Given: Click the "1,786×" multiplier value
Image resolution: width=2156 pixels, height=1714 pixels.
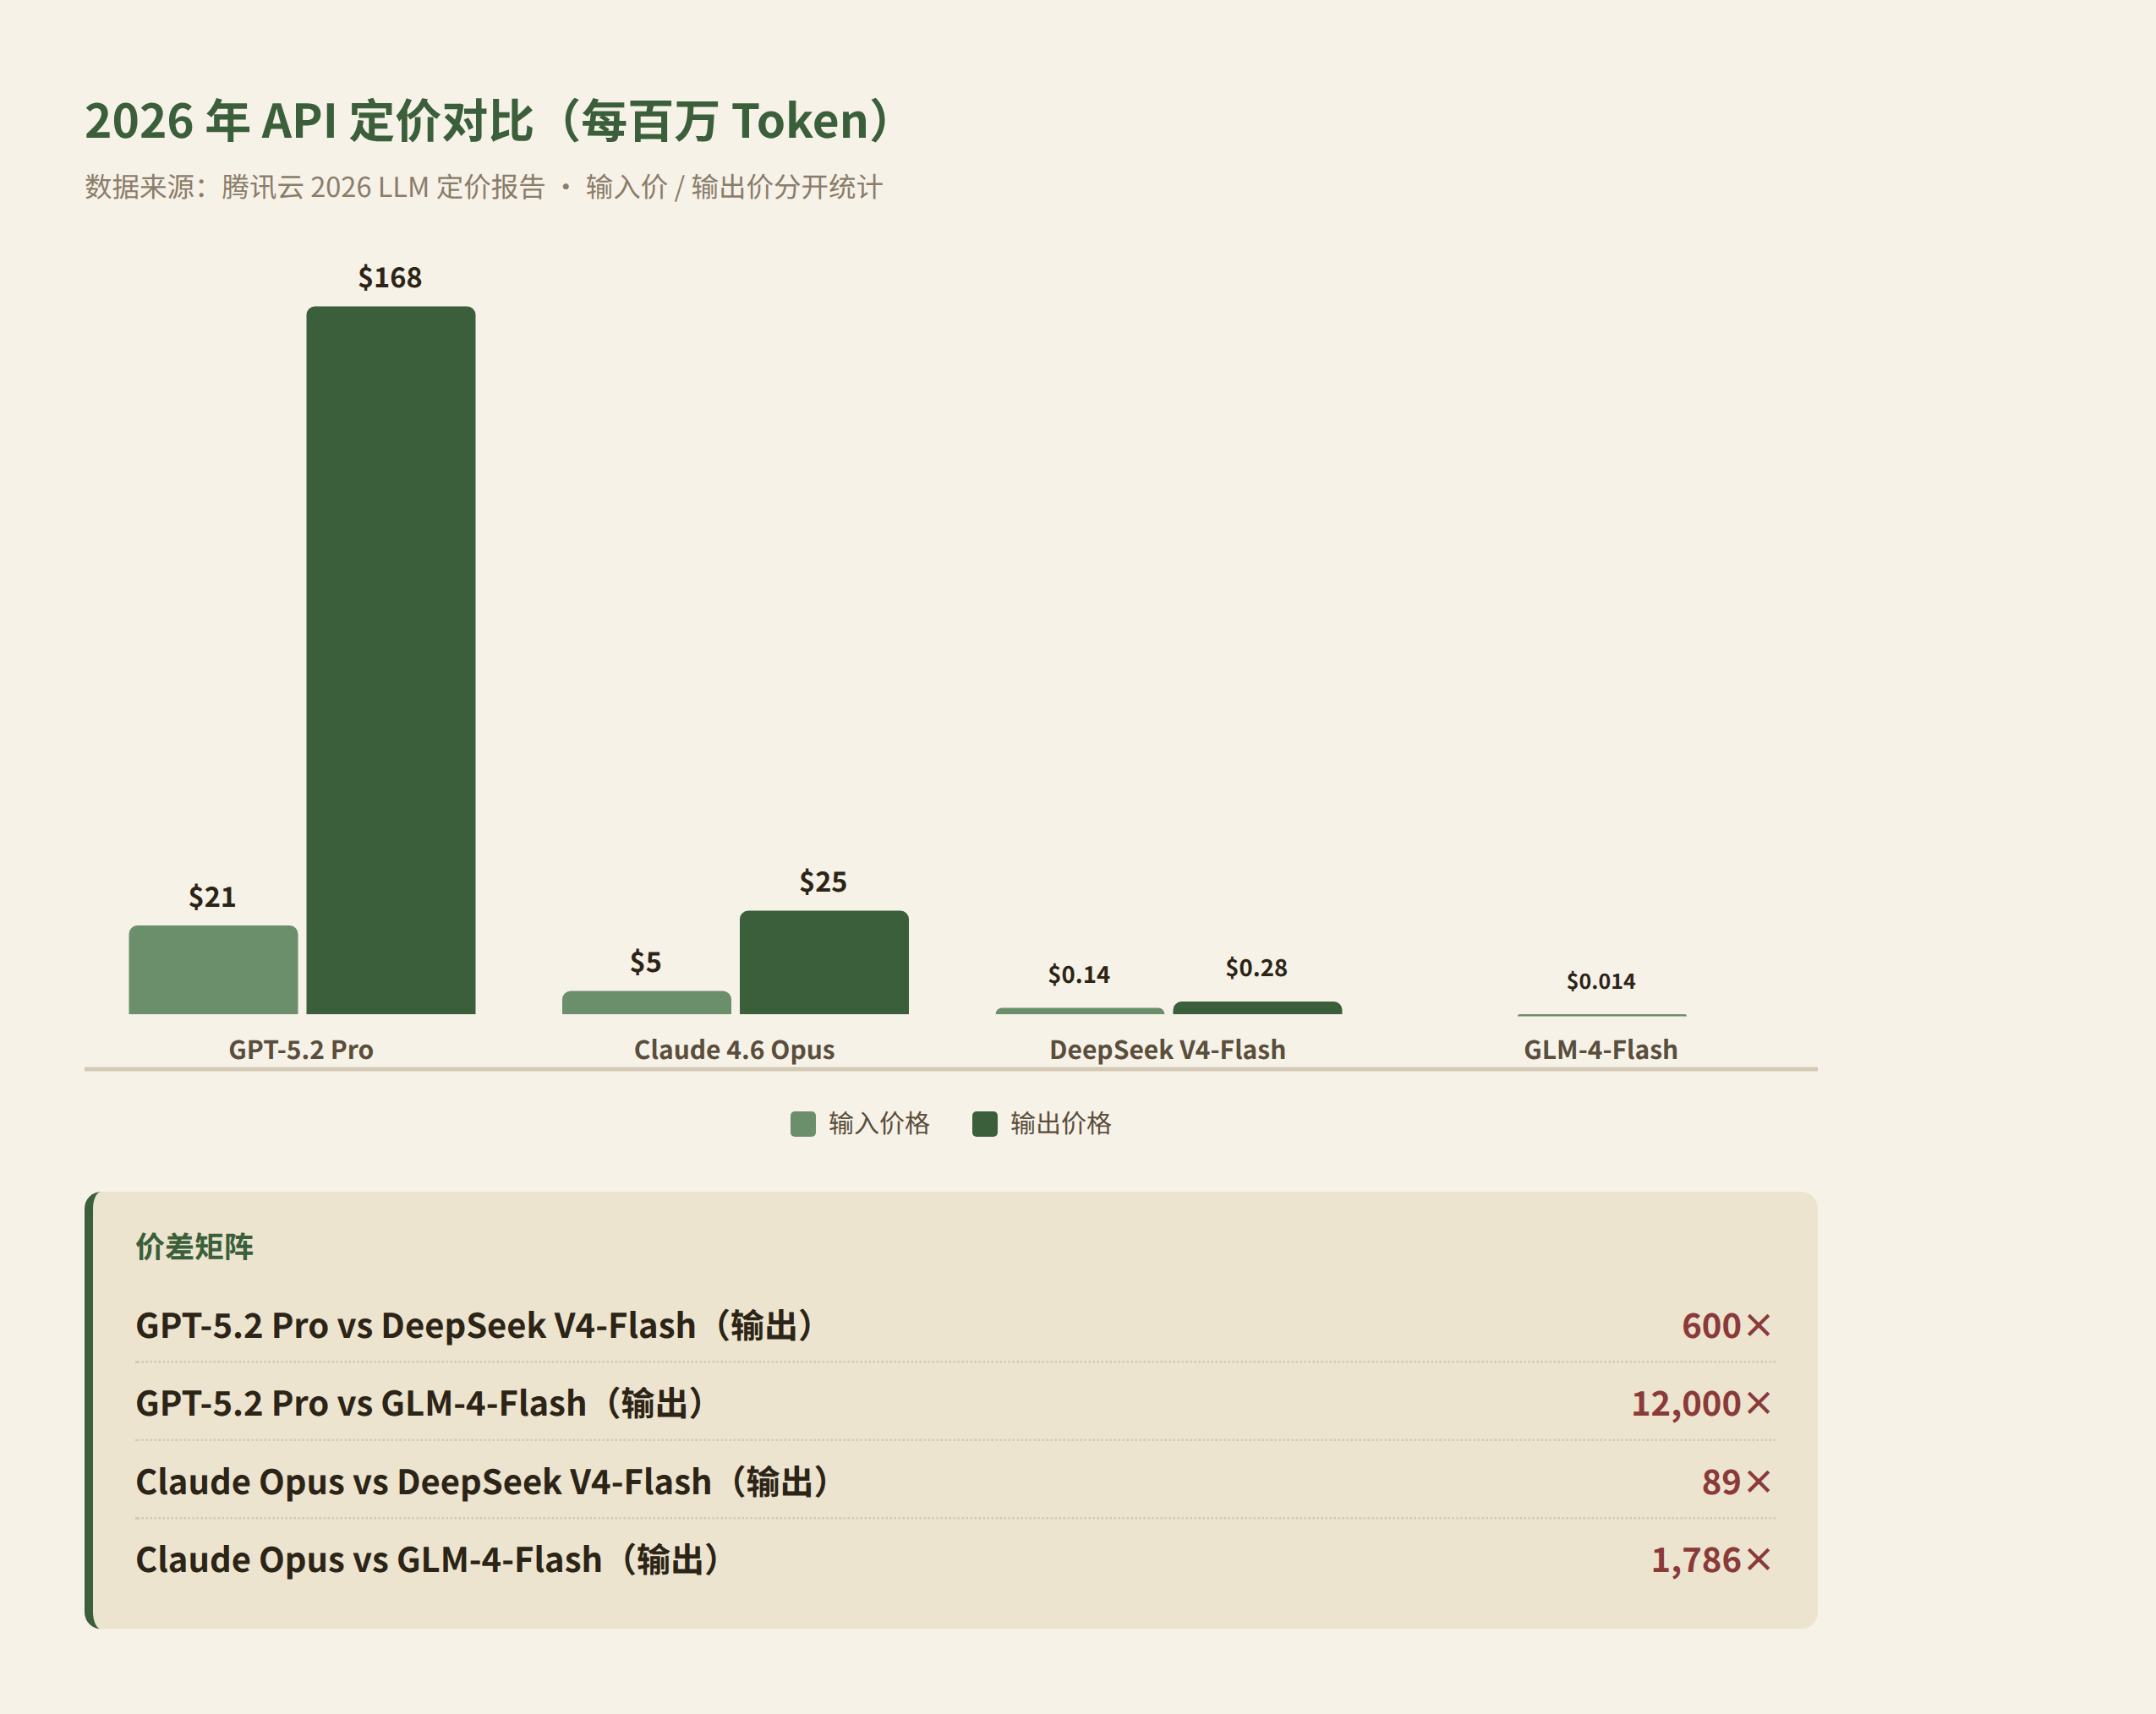Looking at the screenshot, I should point(1711,1559).
